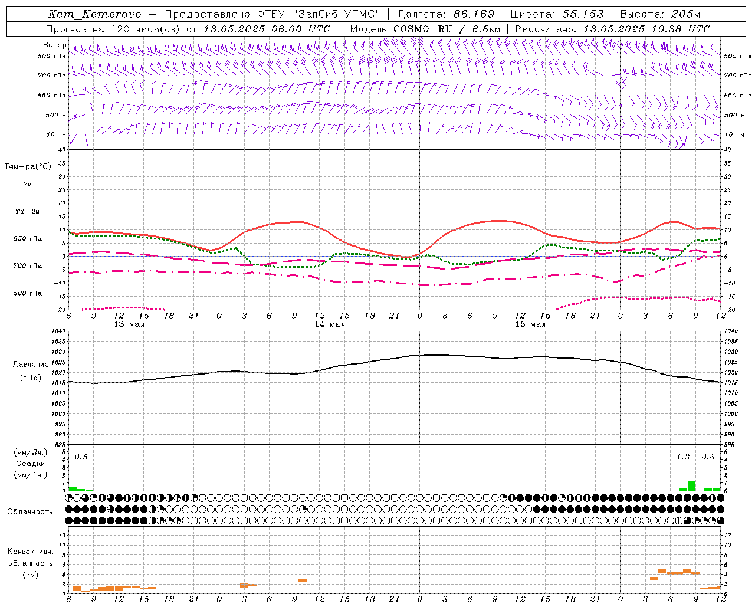Click the Облачность cloud cover label
The image size is (755, 604).
[30, 511]
